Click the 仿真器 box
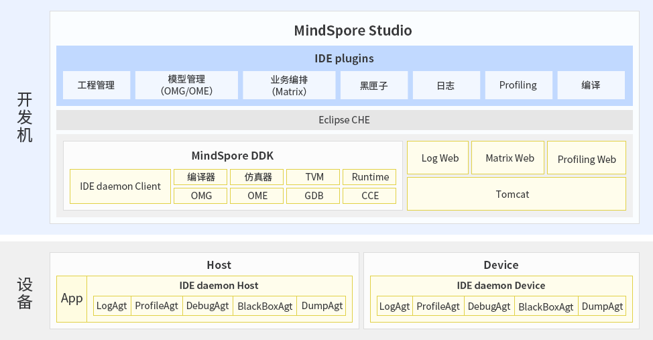This screenshot has width=653, height=340. [257, 177]
